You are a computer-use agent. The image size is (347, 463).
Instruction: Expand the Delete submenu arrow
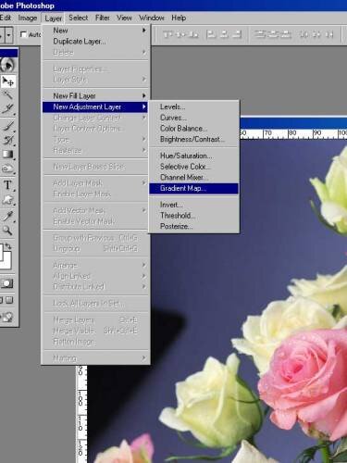pos(144,52)
